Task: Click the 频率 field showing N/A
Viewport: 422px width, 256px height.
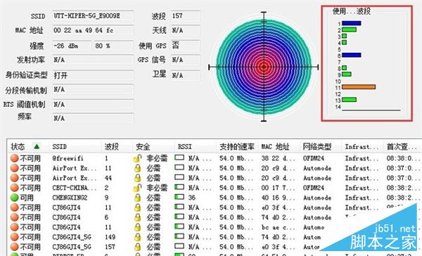Action: coord(93,118)
